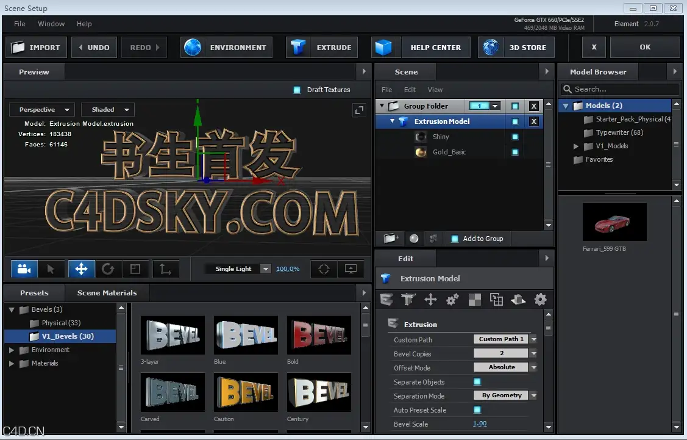The width and height of the screenshot is (687, 440).
Task: Open the Bevel settings T icon
Action: tap(408, 300)
